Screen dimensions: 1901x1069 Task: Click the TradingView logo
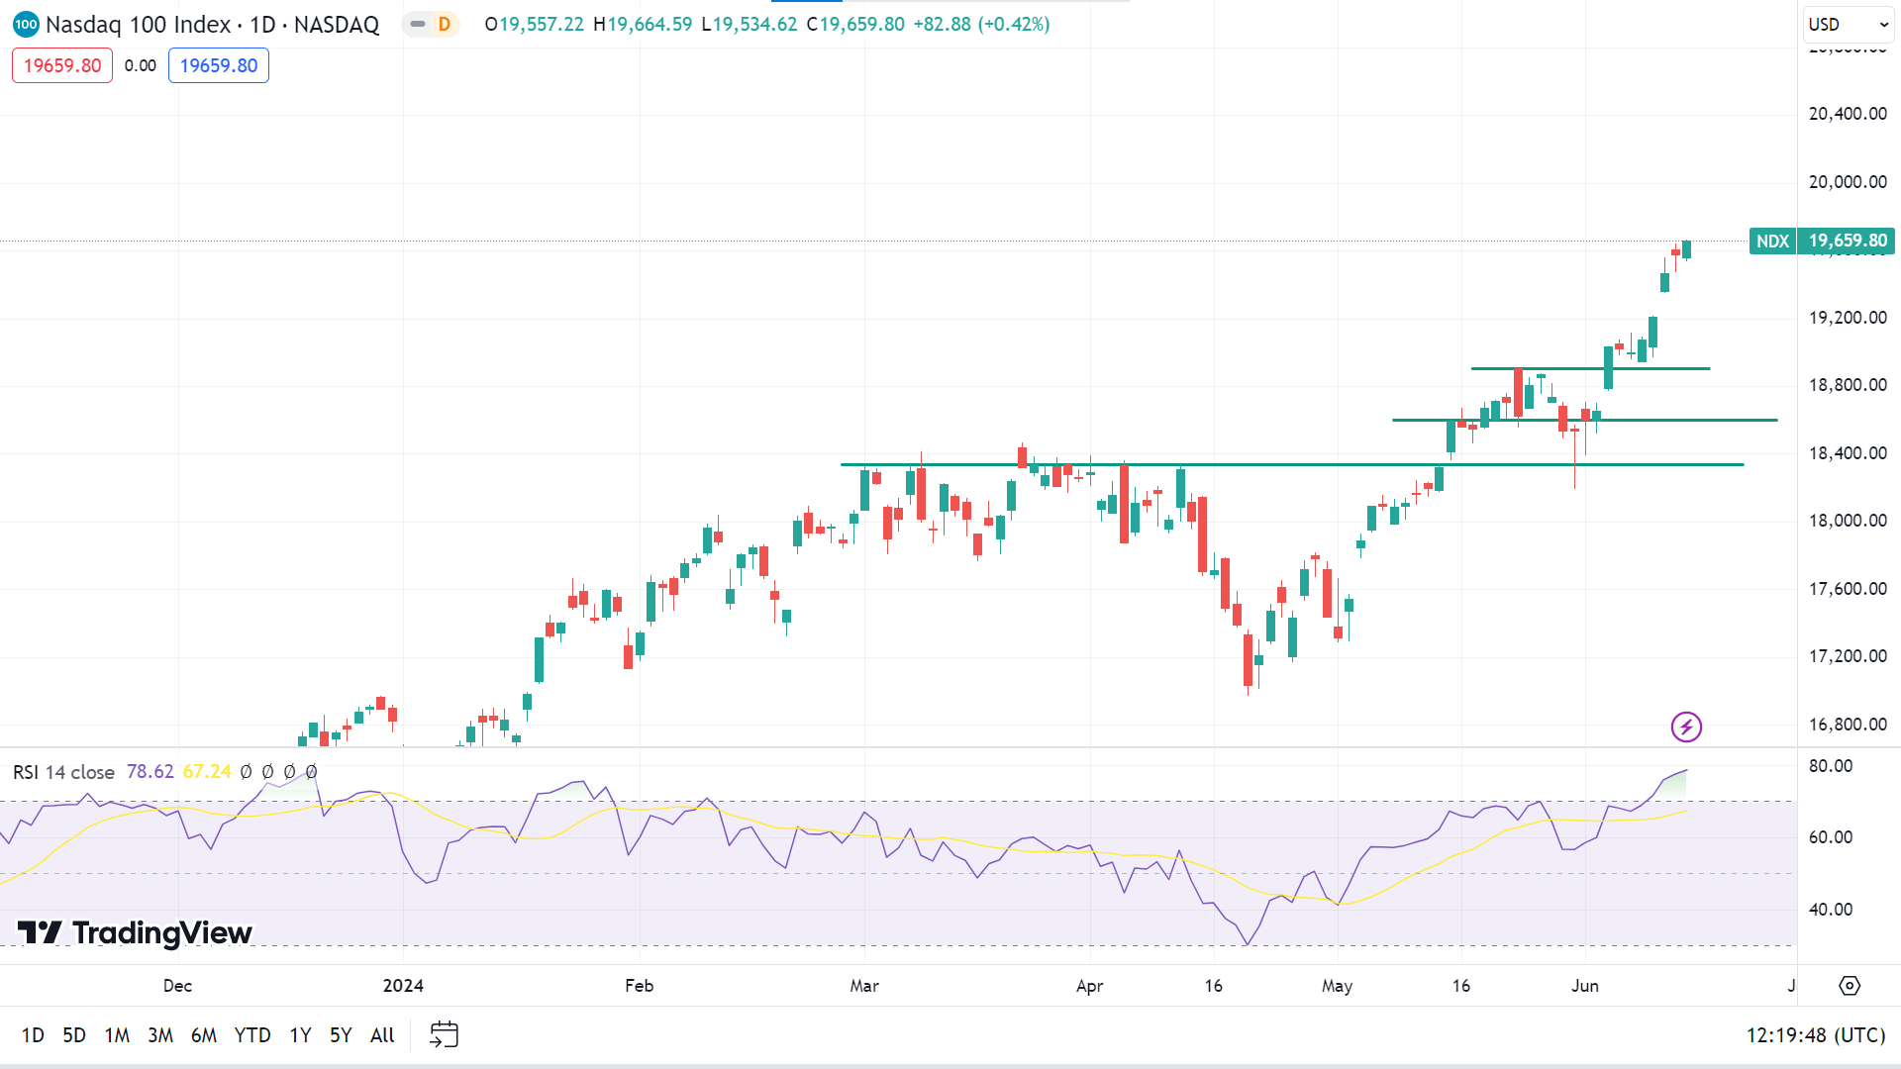pos(135,932)
